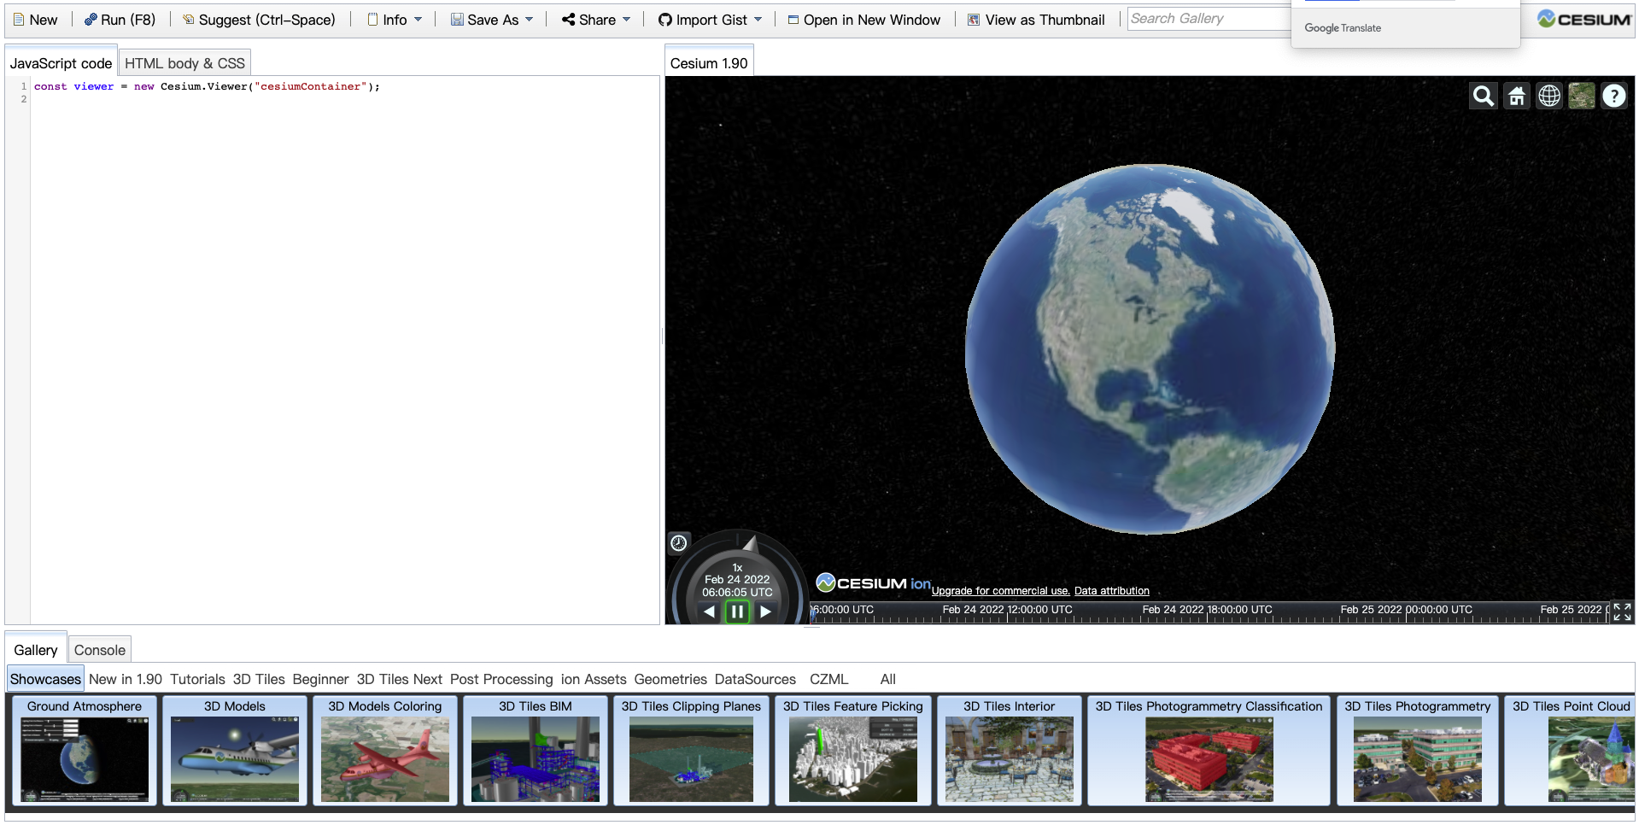Open the scene mode picker globe icon
The width and height of the screenshot is (1639, 825).
tap(1549, 96)
